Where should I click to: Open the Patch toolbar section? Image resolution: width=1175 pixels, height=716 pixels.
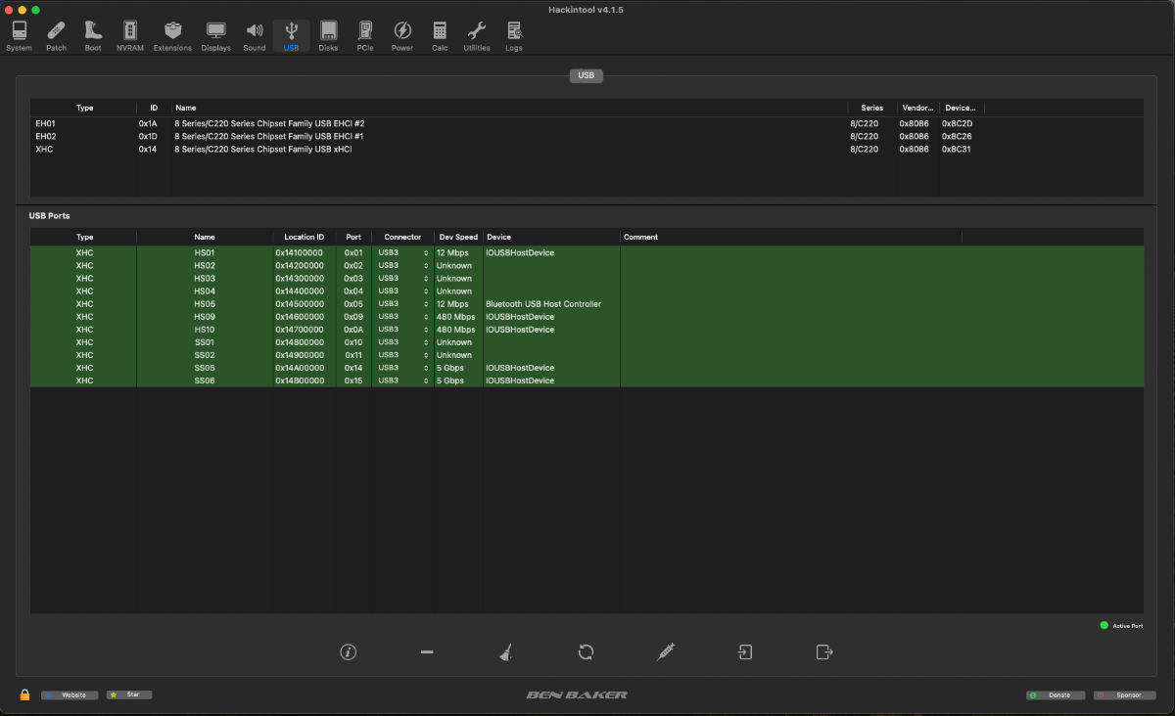click(x=57, y=36)
